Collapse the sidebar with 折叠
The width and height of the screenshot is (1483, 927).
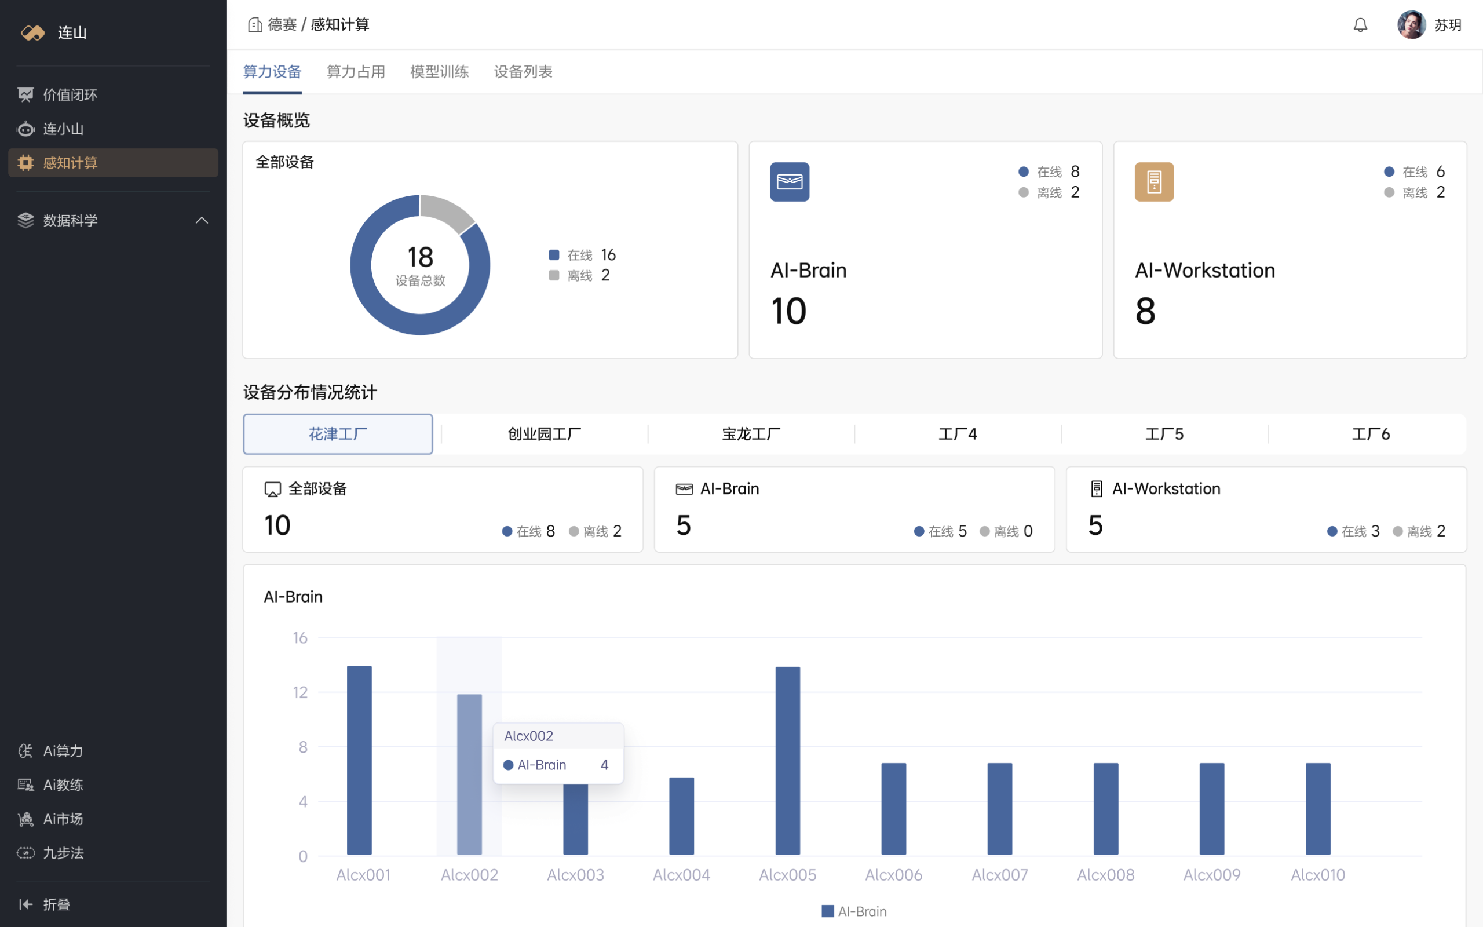click(44, 904)
